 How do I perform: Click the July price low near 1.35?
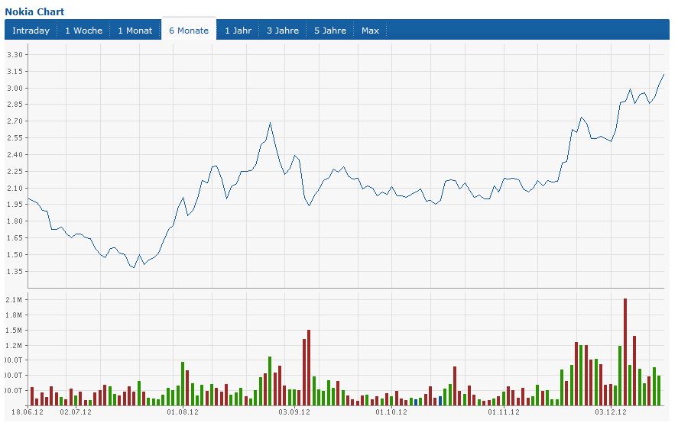point(134,267)
